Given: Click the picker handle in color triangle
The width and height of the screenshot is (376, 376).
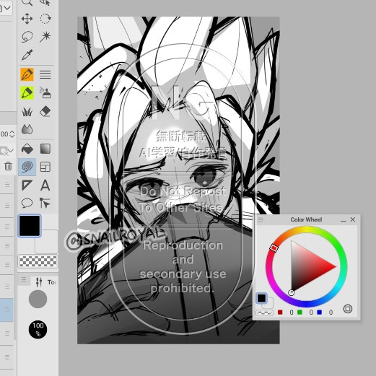Looking at the screenshot, I should (291, 293).
